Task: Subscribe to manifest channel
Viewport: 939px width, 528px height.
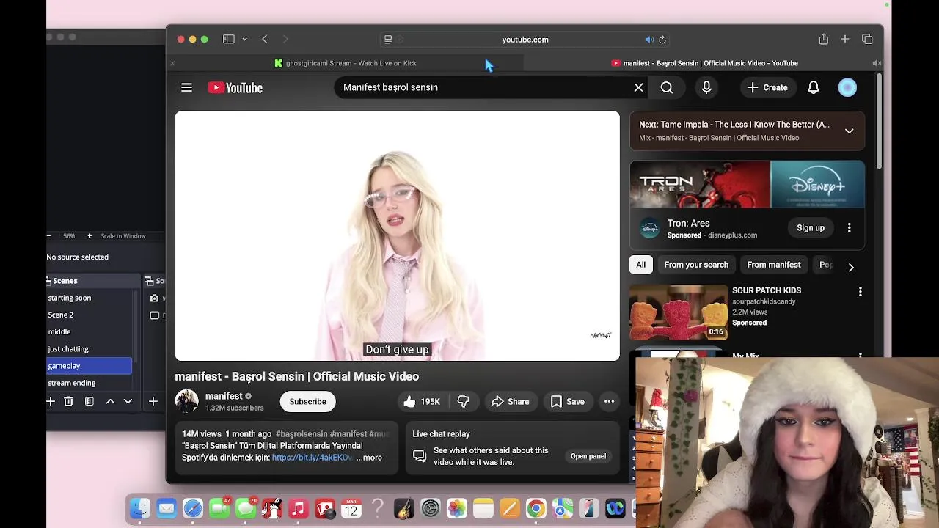Action: pos(307,401)
